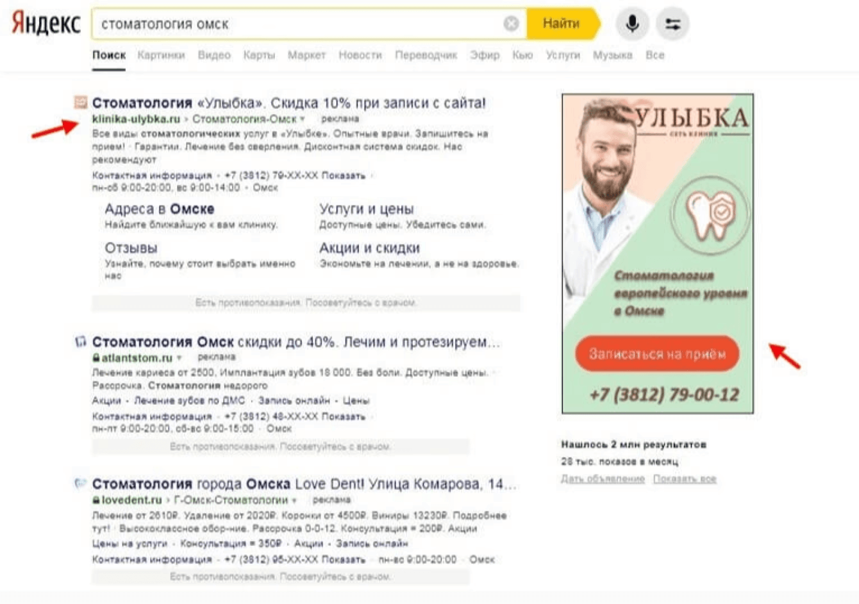Click the Love Dent result favicon
859x604 pixels.
(x=80, y=484)
